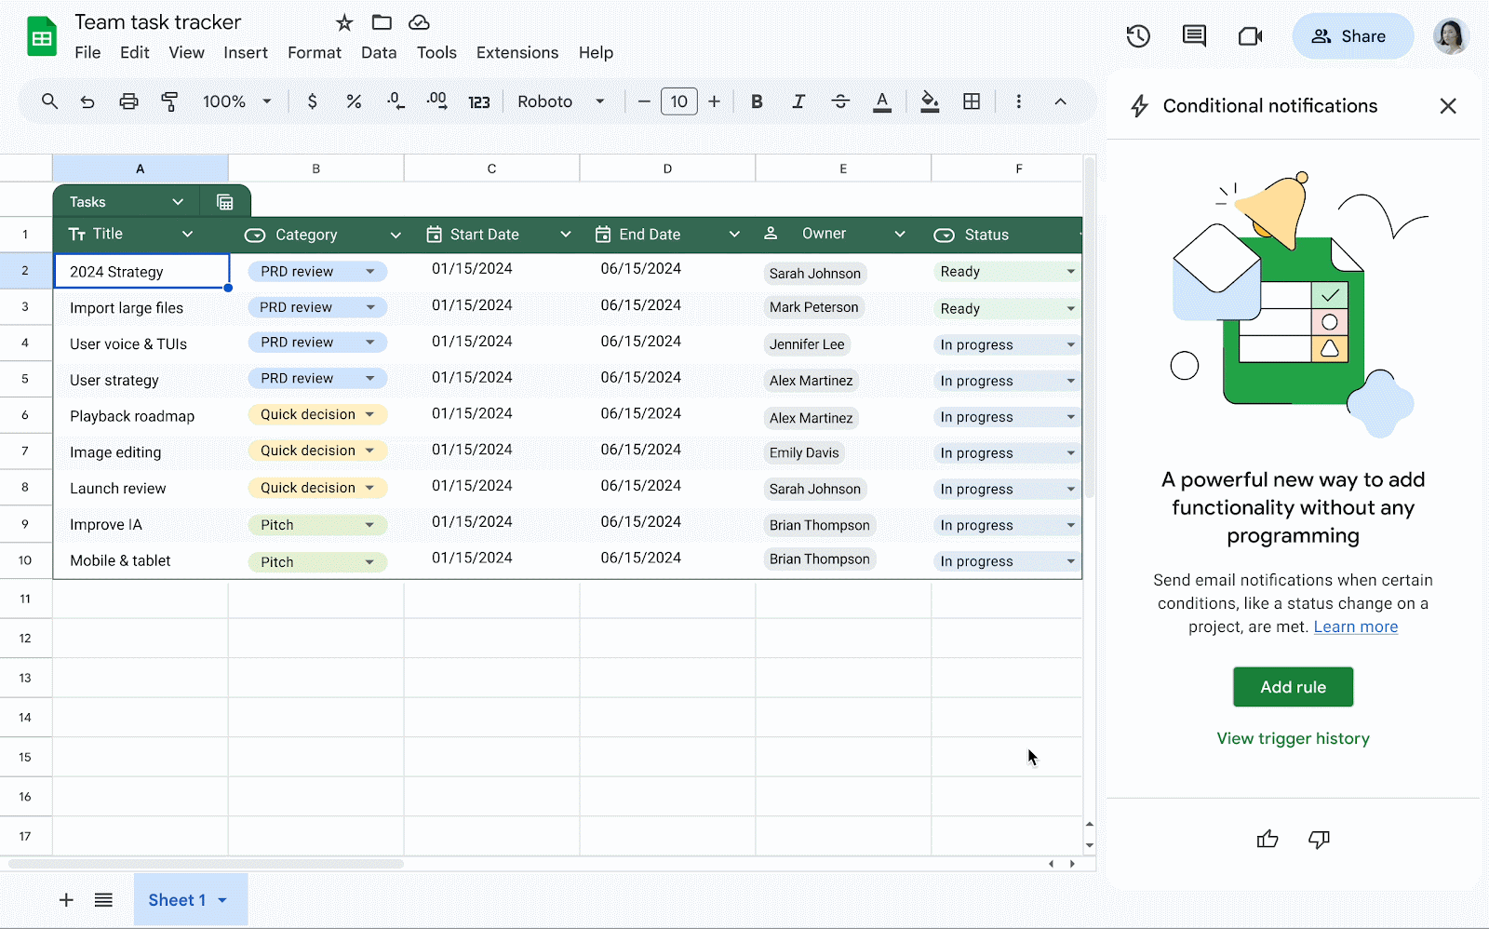Click the print icon in toolbar
The width and height of the screenshot is (1489, 929).
coord(128,101)
